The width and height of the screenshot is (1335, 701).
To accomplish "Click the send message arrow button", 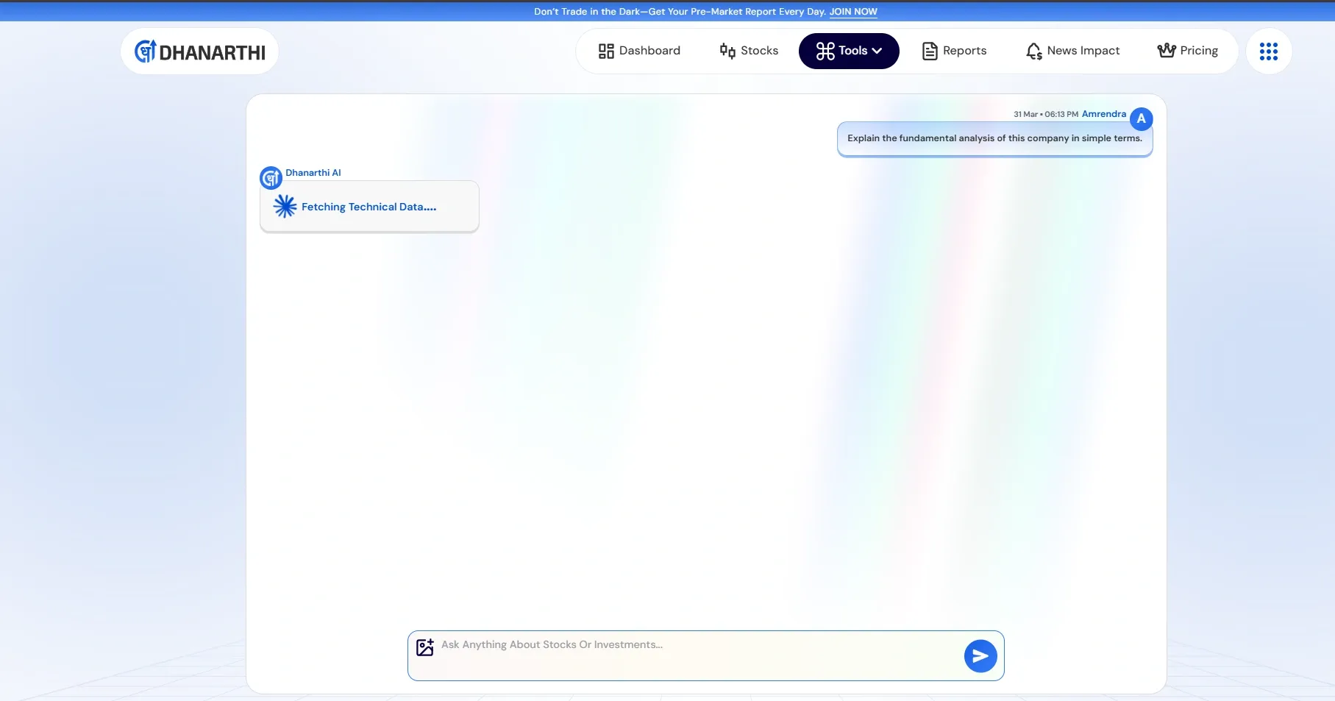I will coord(980,655).
